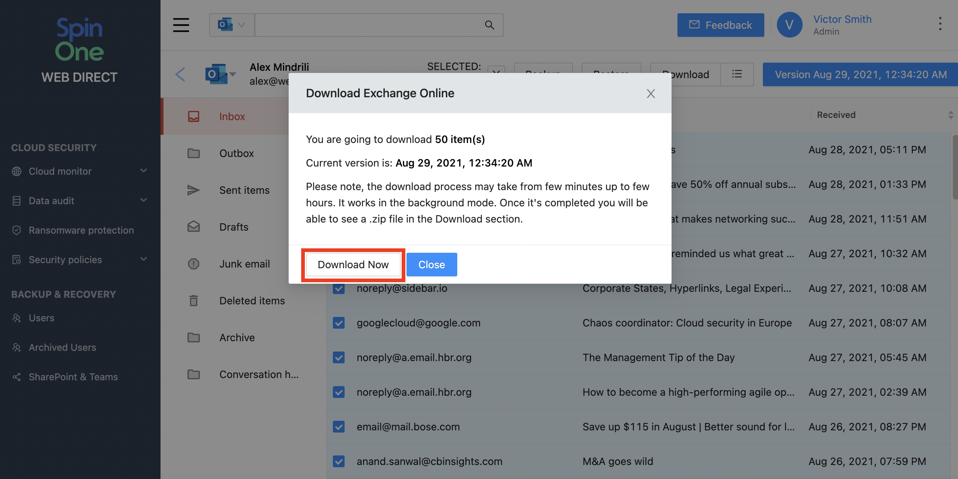
Task: Expand the Cloud monitor menu
Action: click(x=144, y=171)
